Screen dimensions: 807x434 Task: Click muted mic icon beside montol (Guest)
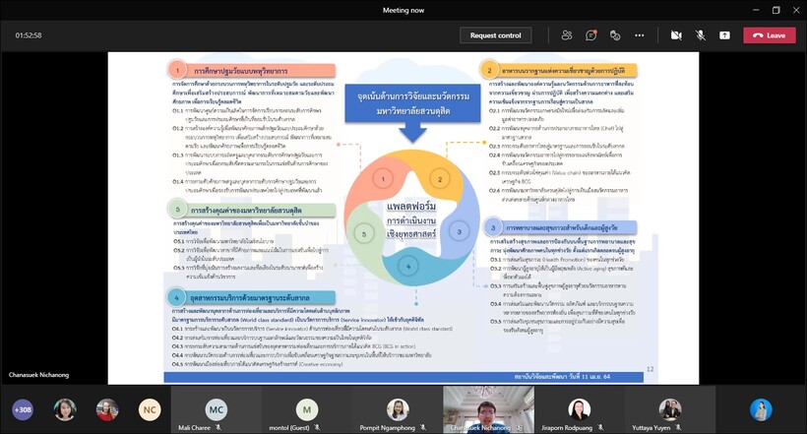pos(317,427)
